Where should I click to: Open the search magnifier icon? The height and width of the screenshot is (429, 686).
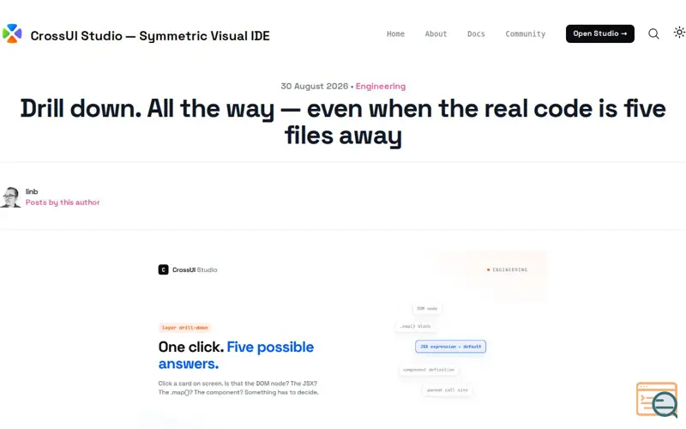[x=653, y=33]
